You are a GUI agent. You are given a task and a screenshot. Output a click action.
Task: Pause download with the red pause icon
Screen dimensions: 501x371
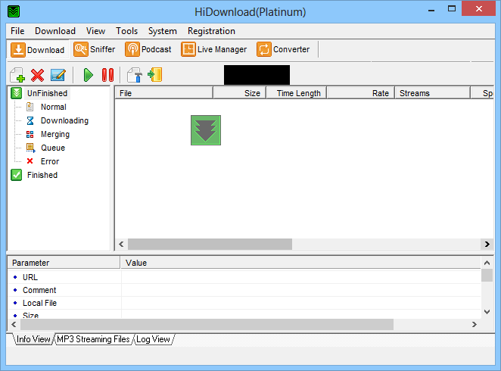pos(107,75)
